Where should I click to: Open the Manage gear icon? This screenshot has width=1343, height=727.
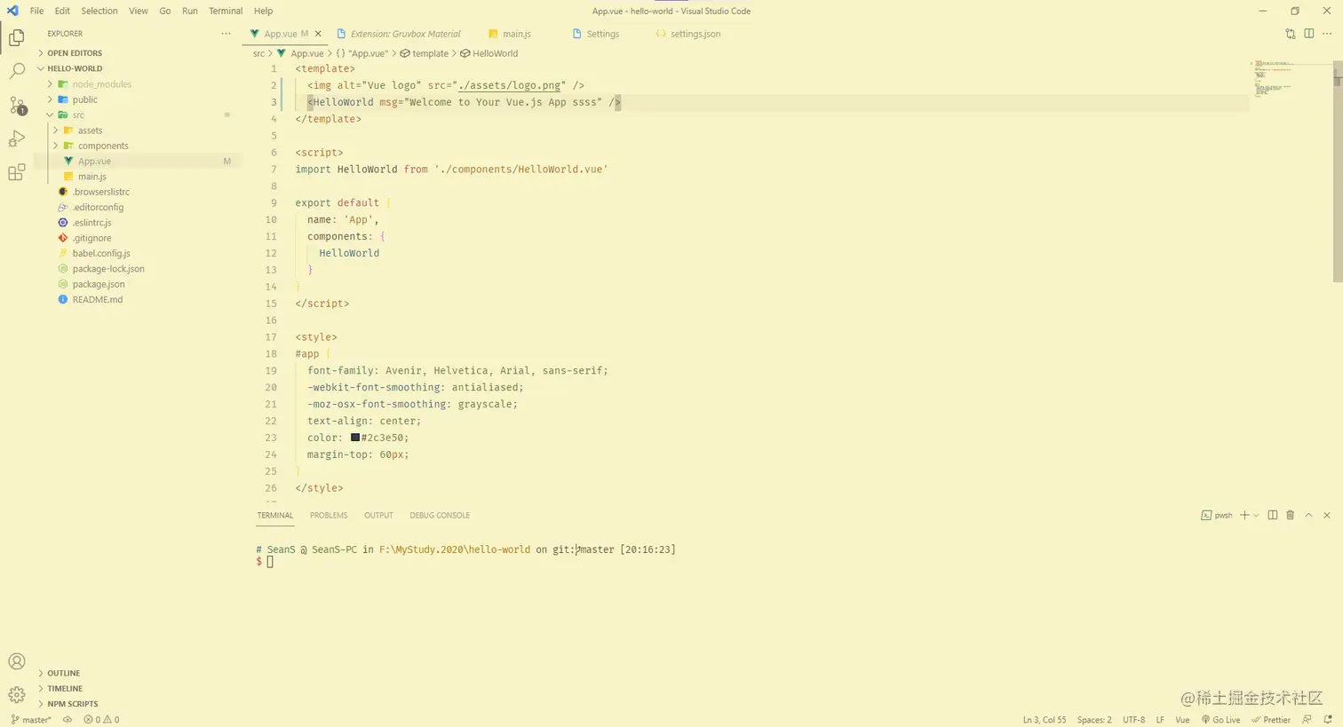(x=17, y=695)
